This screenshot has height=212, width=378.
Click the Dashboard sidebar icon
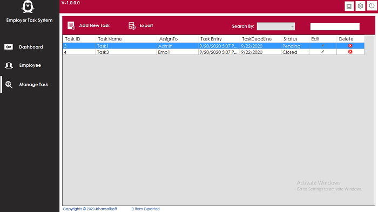(x=9, y=47)
